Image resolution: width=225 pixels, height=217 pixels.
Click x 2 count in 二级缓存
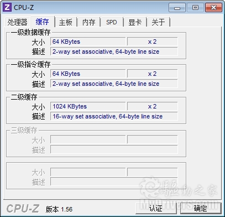(152, 106)
